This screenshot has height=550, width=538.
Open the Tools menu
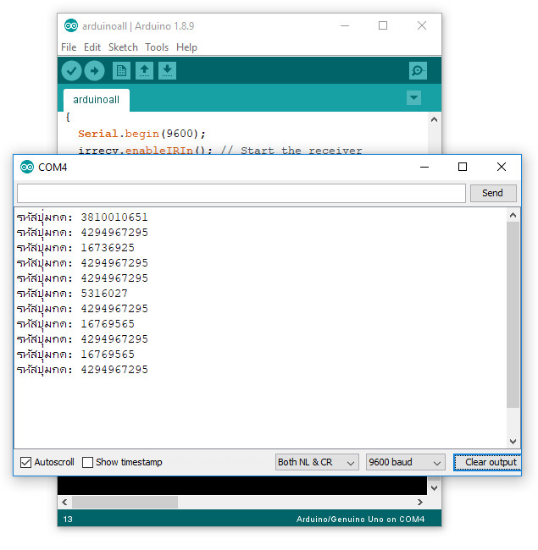pyautogui.click(x=157, y=47)
